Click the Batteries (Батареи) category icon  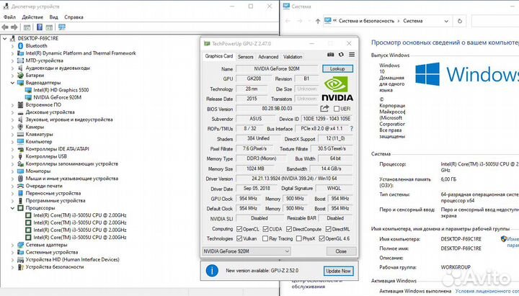tap(20, 76)
